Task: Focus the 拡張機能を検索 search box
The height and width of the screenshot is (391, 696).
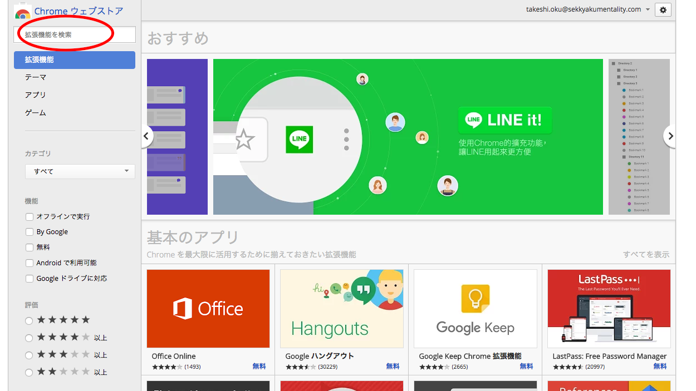Action: pos(75,34)
